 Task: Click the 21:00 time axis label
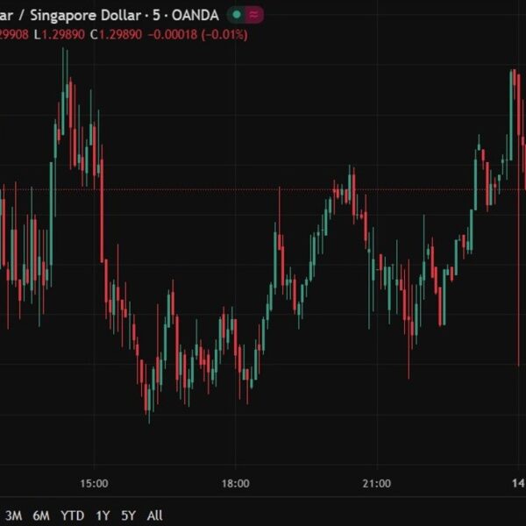[376, 483]
